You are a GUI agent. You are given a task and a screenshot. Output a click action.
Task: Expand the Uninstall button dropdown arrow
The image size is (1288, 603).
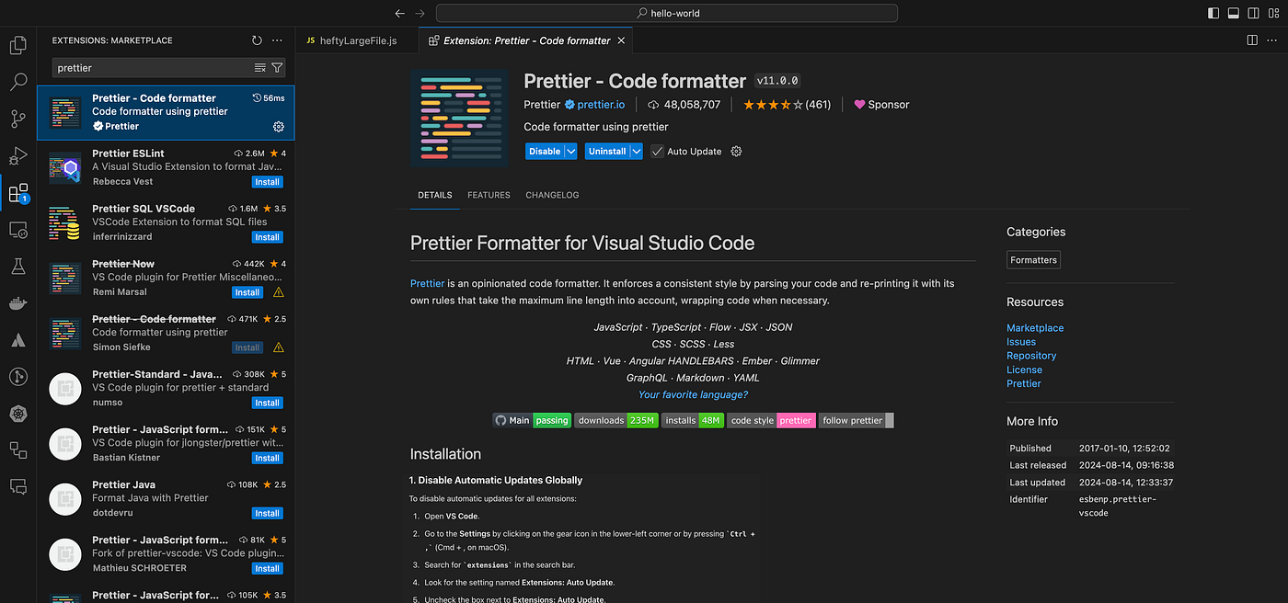click(636, 152)
